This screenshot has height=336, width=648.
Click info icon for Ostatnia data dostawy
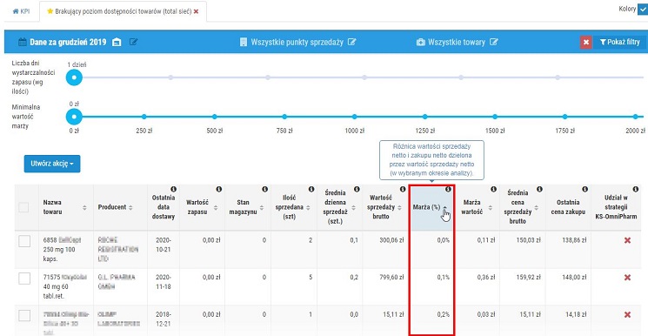174,189
